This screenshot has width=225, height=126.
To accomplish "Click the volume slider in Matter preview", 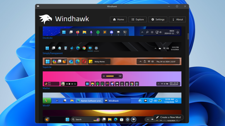I will click(112, 76).
